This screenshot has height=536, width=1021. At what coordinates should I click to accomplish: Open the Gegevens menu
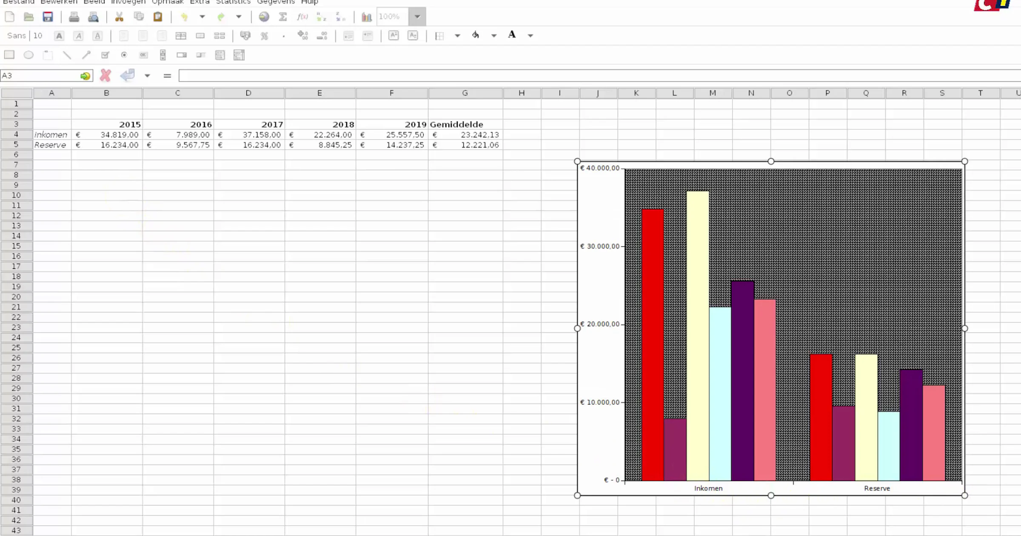tap(276, 2)
